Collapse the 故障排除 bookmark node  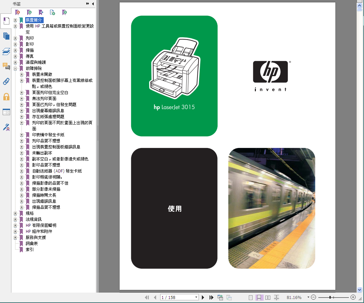(x=15, y=68)
